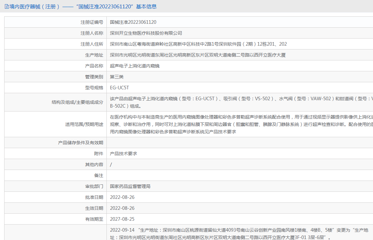Click the empty 备注 cell

(x=240, y=175)
